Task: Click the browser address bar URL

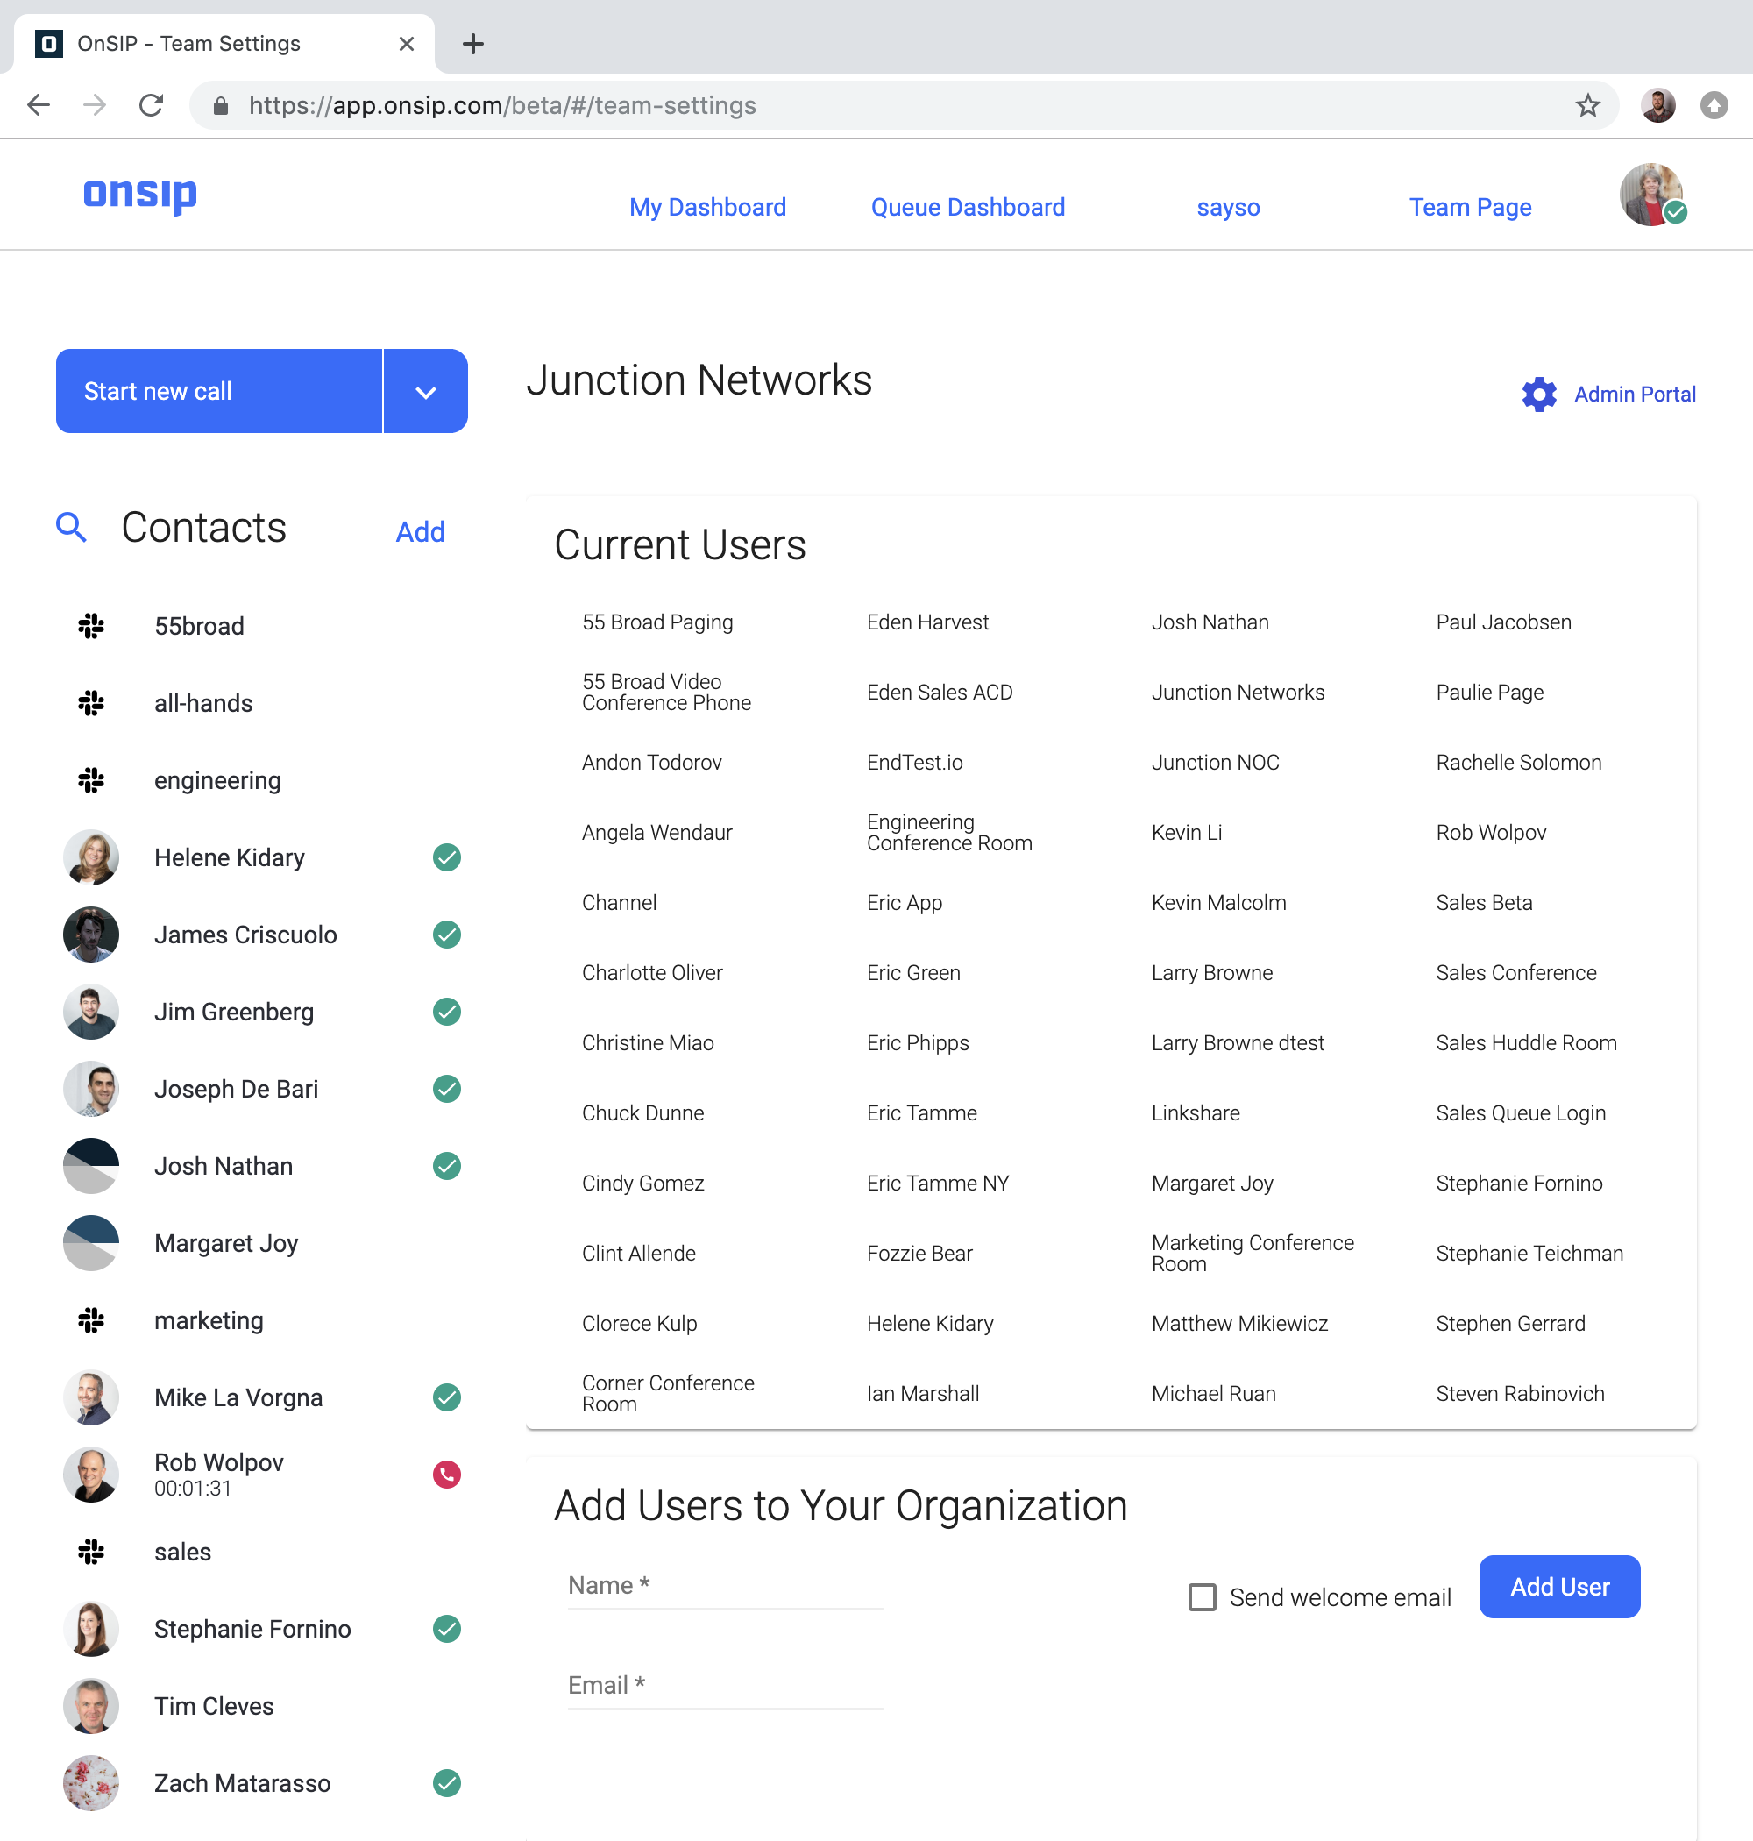Action: pyautogui.click(x=503, y=105)
